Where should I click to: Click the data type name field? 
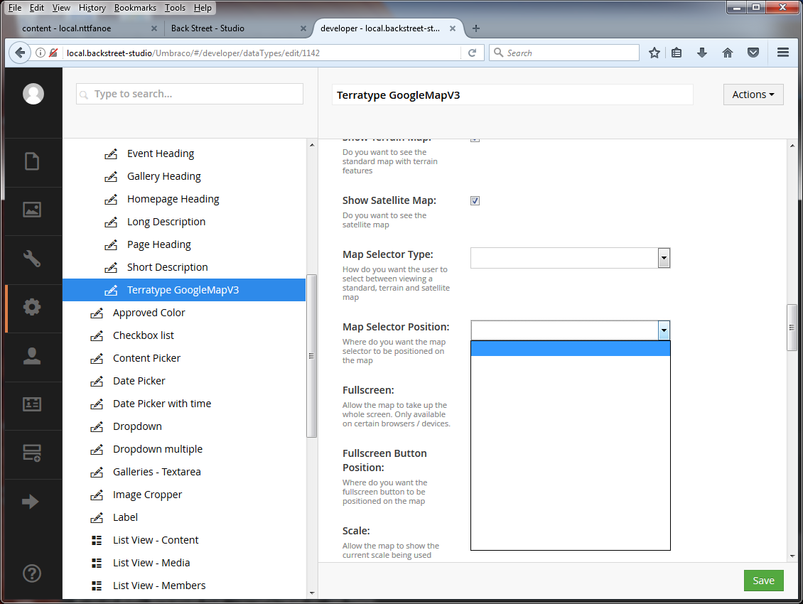(512, 95)
